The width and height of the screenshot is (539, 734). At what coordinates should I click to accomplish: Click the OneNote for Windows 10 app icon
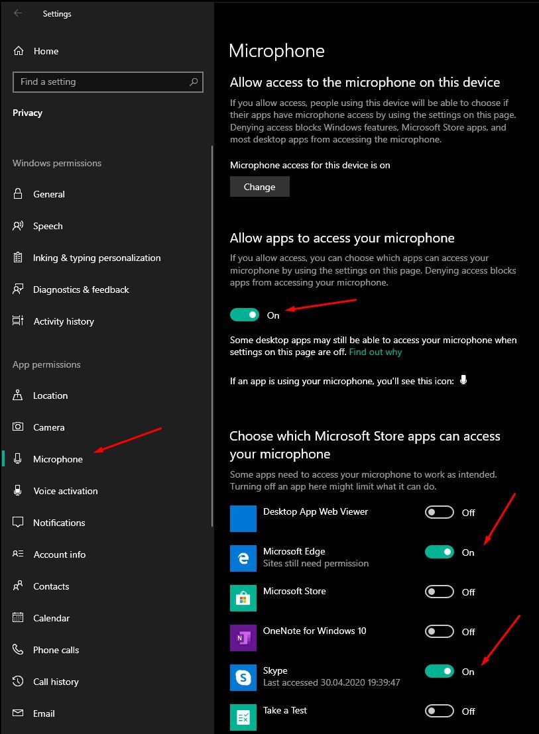[x=243, y=637]
